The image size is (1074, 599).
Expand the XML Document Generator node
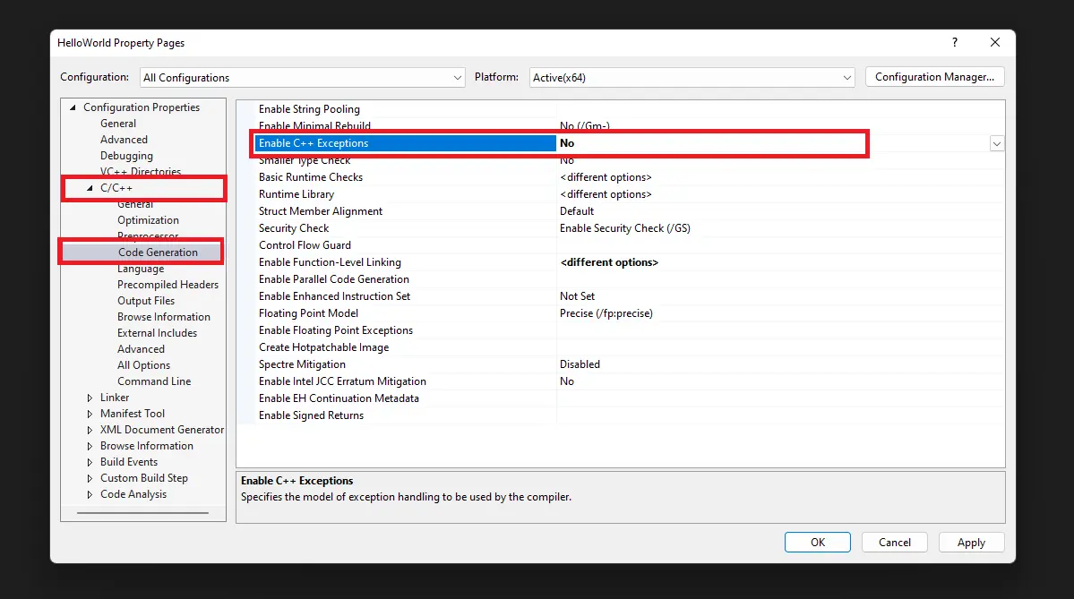pos(90,430)
